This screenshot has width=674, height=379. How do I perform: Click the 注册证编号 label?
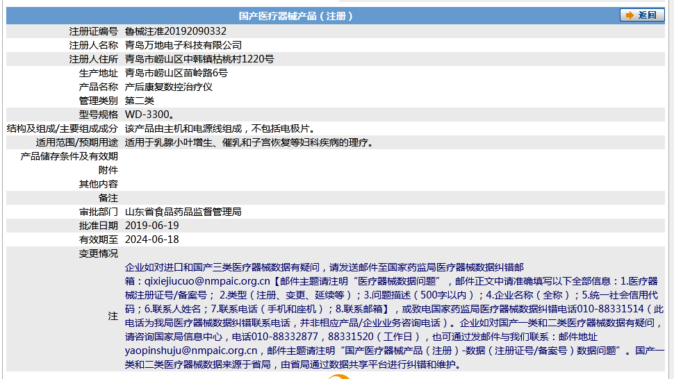pyautogui.click(x=93, y=31)
